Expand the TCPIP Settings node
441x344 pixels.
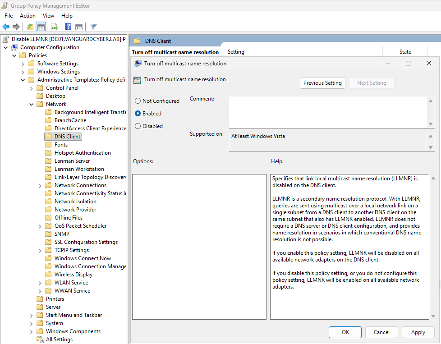click(x=40, y=251)
